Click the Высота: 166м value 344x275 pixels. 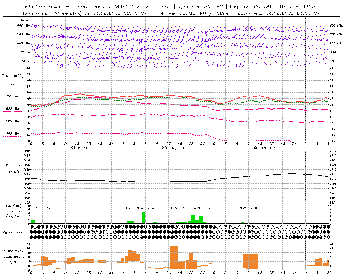pos(298,6)
